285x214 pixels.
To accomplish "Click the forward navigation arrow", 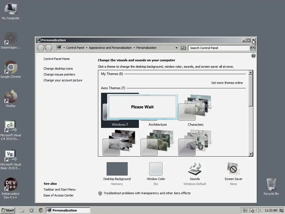I will (x=48, y=48).
